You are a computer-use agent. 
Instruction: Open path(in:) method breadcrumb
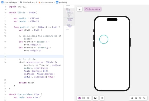tap(63, 2)
